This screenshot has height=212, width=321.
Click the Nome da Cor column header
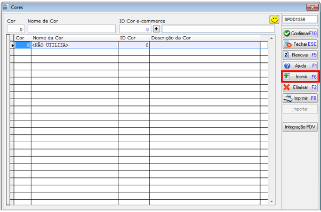click(75, 38)
